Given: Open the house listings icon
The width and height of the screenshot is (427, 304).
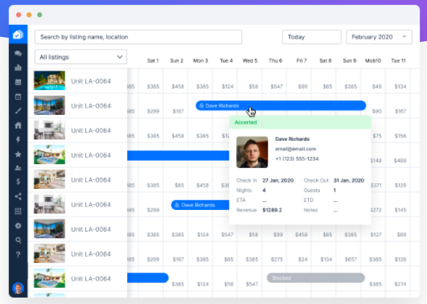Looking at the screenshot, I should [x=18, y=125].
